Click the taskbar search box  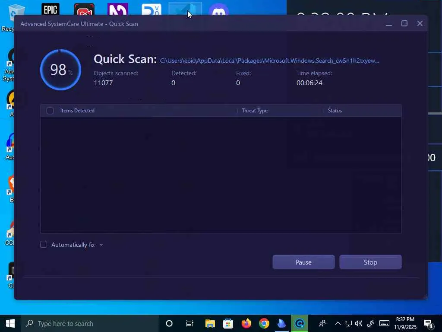(x=90, y=323)
